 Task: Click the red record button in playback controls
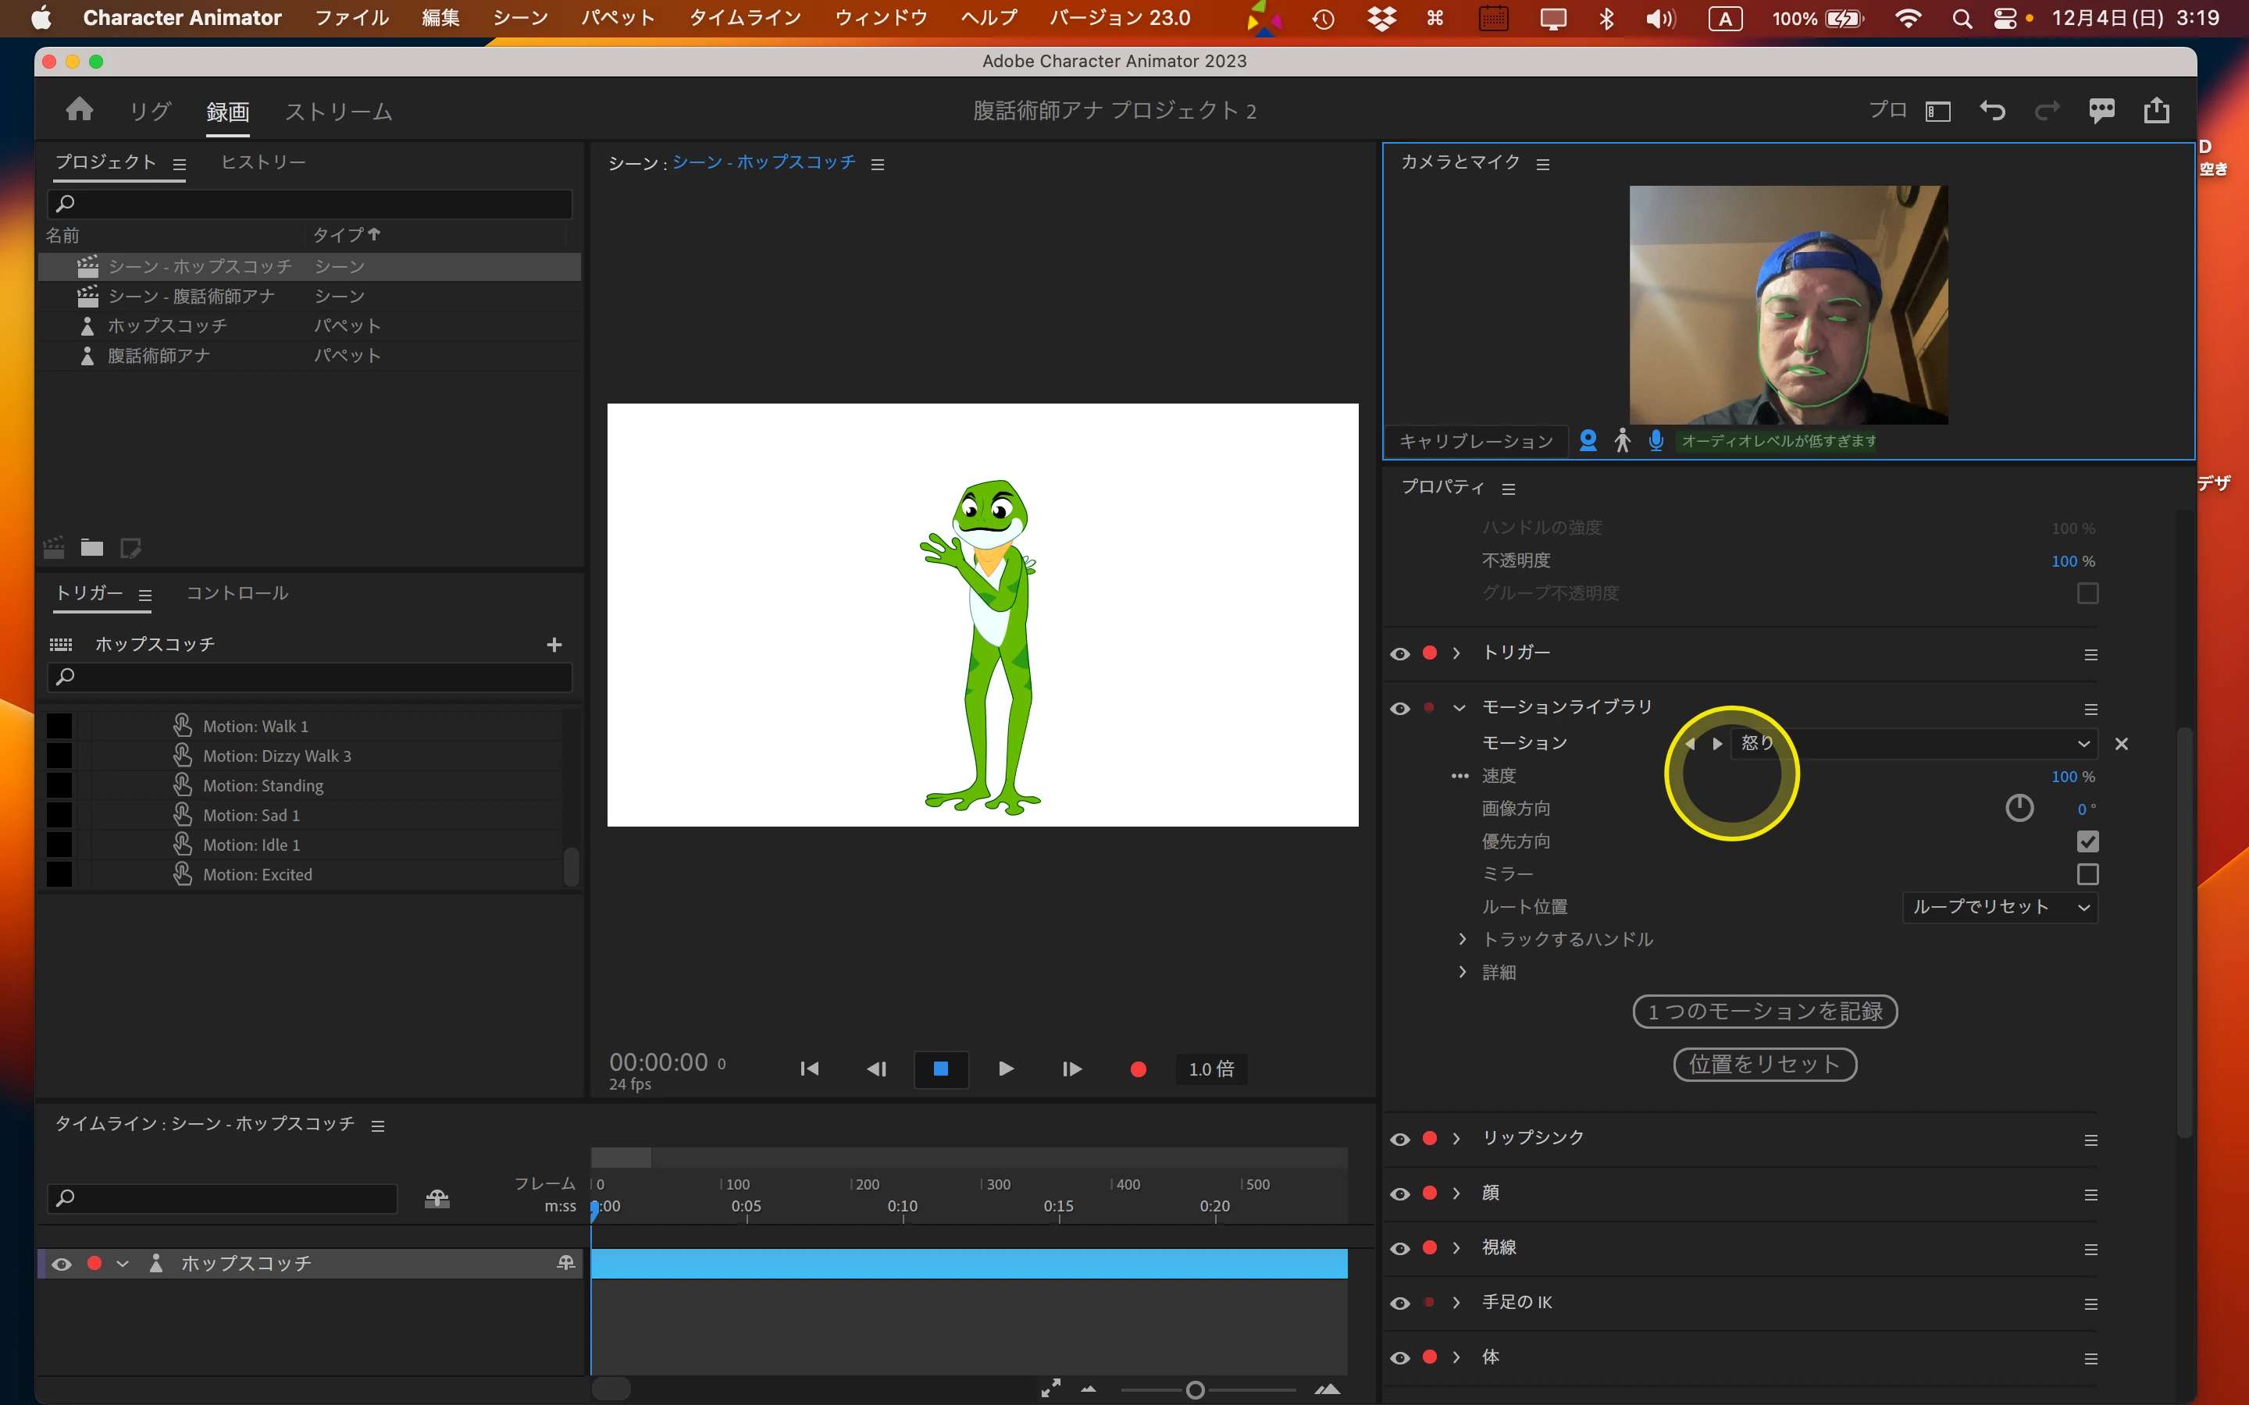[x=1138, y=1069]
